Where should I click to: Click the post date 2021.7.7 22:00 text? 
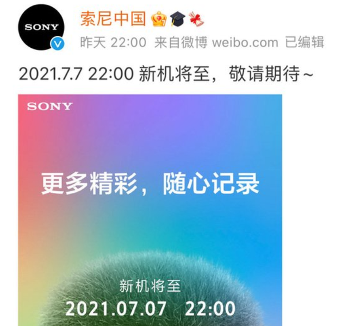click(76, 74)
